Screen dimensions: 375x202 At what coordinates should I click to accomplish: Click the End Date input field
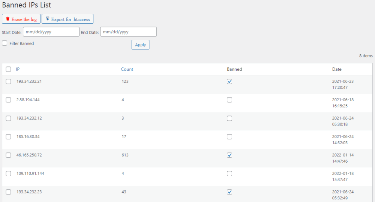coord(128,32)
